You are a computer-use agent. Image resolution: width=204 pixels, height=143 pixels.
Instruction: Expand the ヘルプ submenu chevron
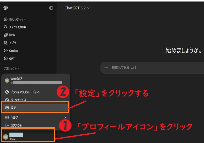click(x=65, y=117)
